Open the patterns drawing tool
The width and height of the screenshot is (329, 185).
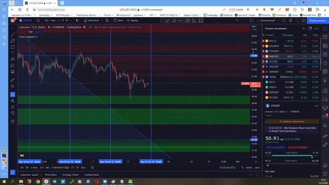[13, 59]
